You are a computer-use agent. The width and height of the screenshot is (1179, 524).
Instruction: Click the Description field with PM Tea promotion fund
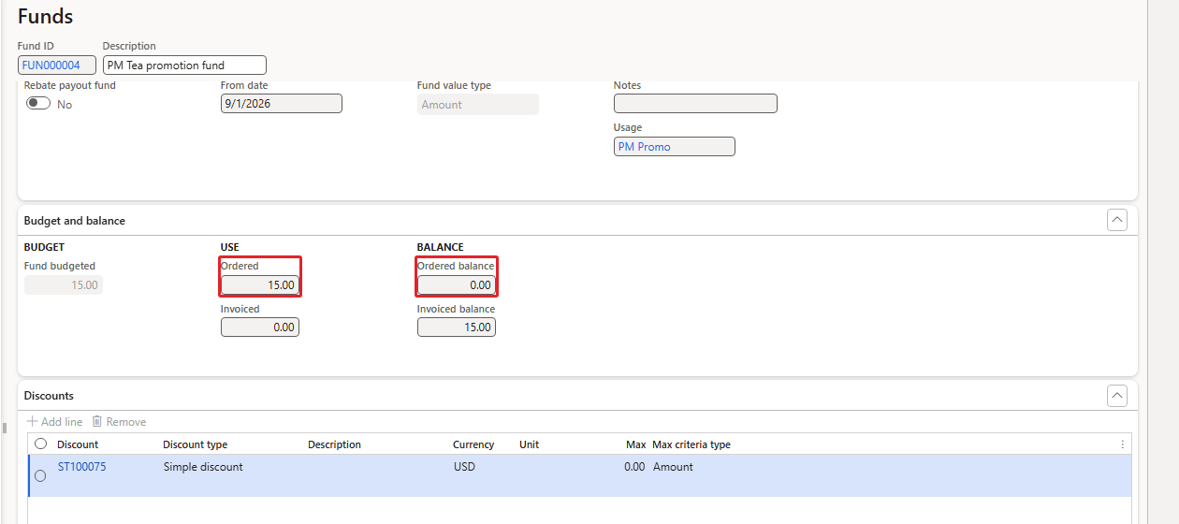tap(184, 65)
